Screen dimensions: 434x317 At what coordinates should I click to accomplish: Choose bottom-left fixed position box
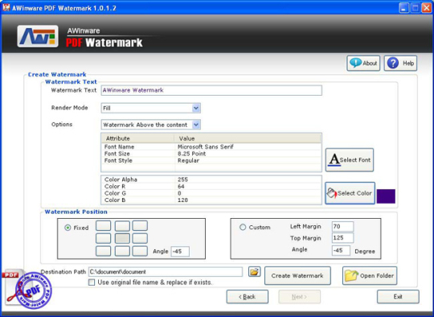103,251
